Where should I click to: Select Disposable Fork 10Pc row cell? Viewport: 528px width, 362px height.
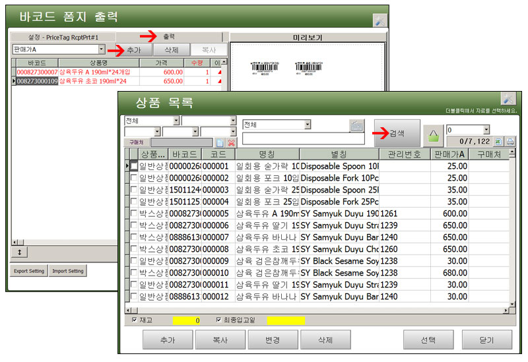coord(339,177)
